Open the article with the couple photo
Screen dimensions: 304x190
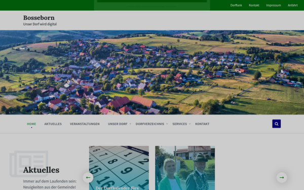185,168
